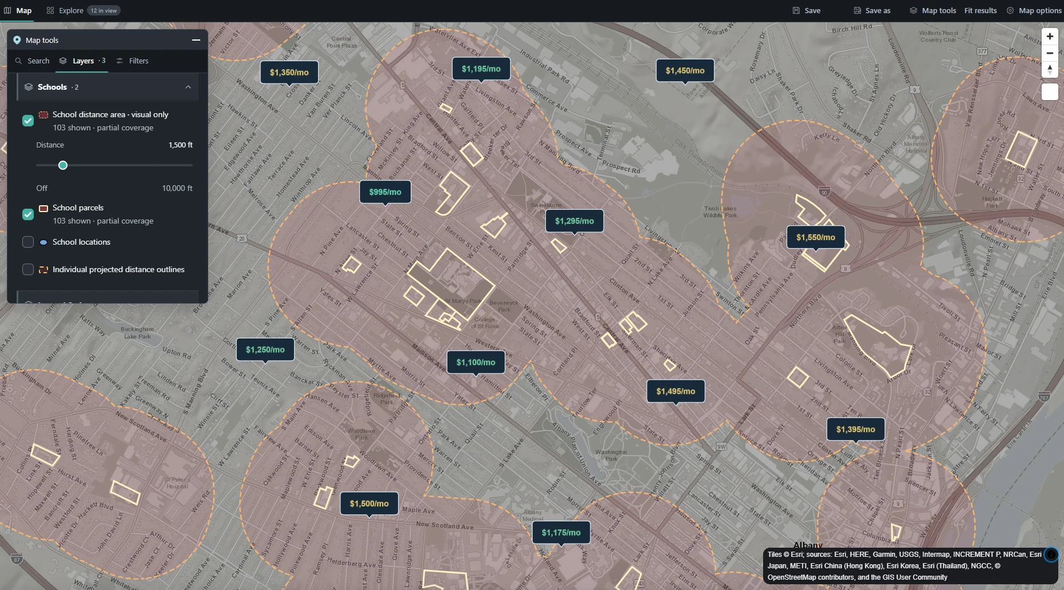Viewport: 1064px width, 590px height.
Task: Open the Filters tab
Action: coord(132,61)
